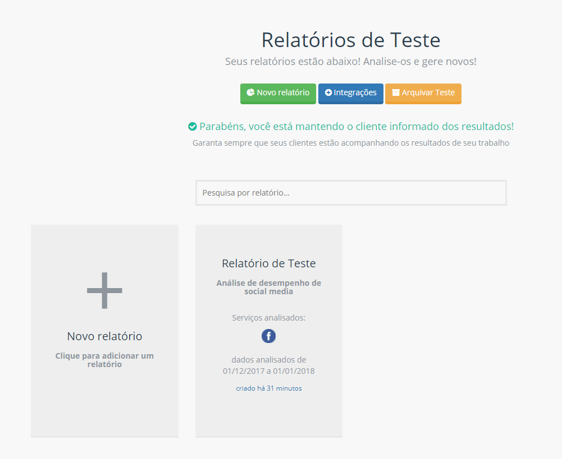Click the archive box icon on Arquivar Teste
The height and width of the screenshot is (459, 562).
(x=397, y=94)
